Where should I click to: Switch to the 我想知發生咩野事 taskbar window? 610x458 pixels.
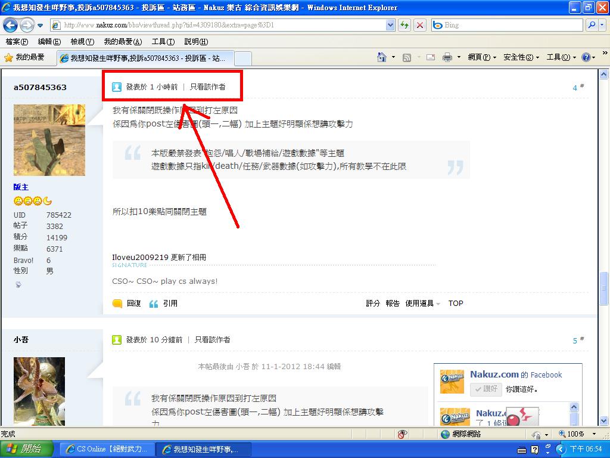pos(204,449)
